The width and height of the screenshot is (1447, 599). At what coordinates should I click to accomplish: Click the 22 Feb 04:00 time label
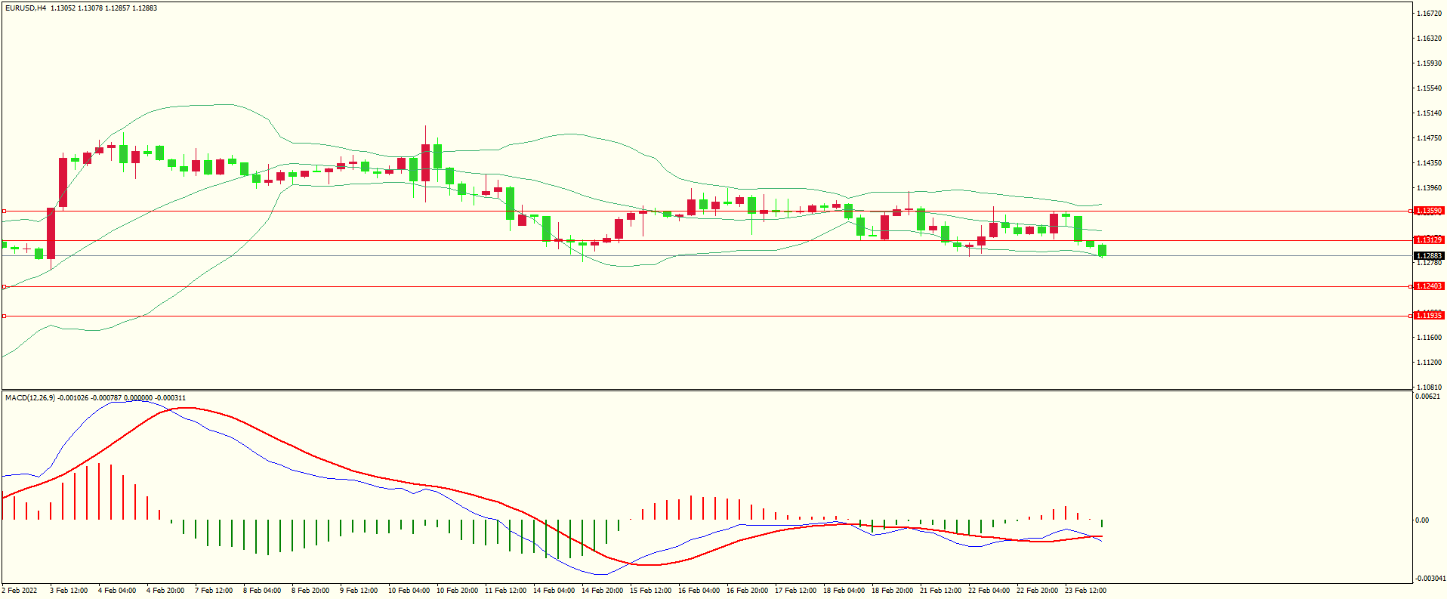click(x=989, y=591)
